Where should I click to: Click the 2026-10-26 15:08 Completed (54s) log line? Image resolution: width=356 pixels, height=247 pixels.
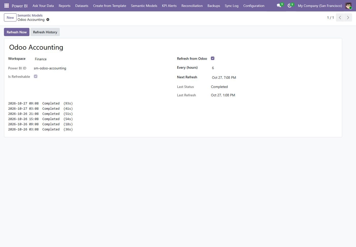click(x=40, y=119)
